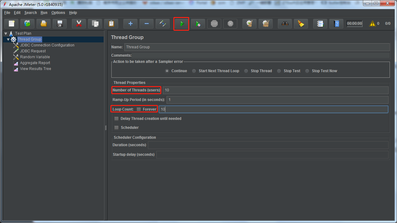Image resolution: width=397 pixels, height=223 pixels.
Task: Click the Shutdown test icon
Action: (x=230, y=24)
